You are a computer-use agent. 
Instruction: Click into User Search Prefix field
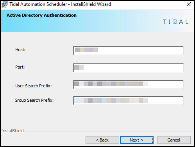(129, 85)
